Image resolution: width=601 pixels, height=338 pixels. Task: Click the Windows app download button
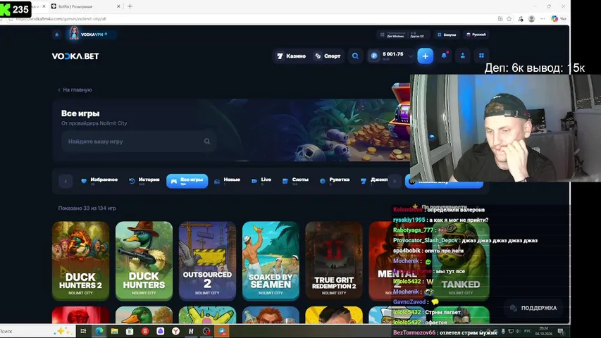tap(392, 35)
